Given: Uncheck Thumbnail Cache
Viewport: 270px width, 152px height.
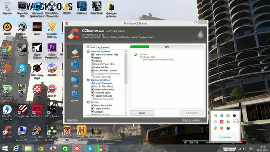Looking at the screenshot, I should click(x=92, y=92).
